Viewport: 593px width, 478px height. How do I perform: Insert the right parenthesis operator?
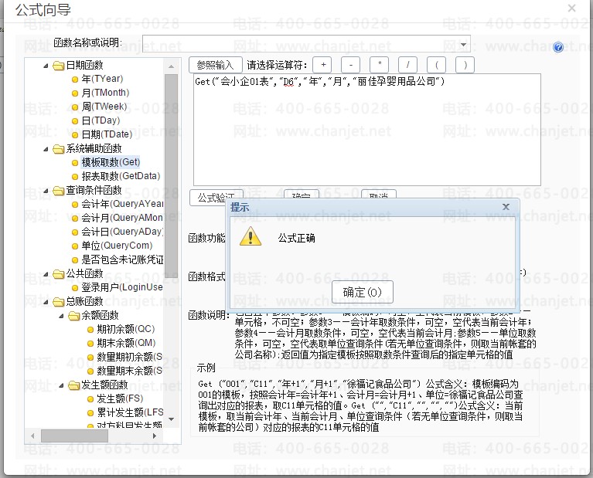click(x=465, y=65)
